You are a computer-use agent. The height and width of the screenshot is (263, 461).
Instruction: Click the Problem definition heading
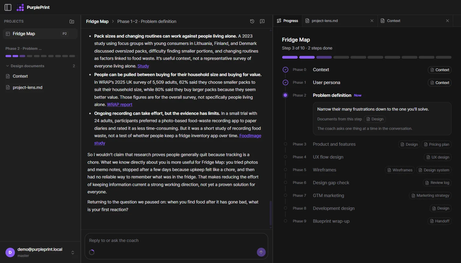coord(332,95)
